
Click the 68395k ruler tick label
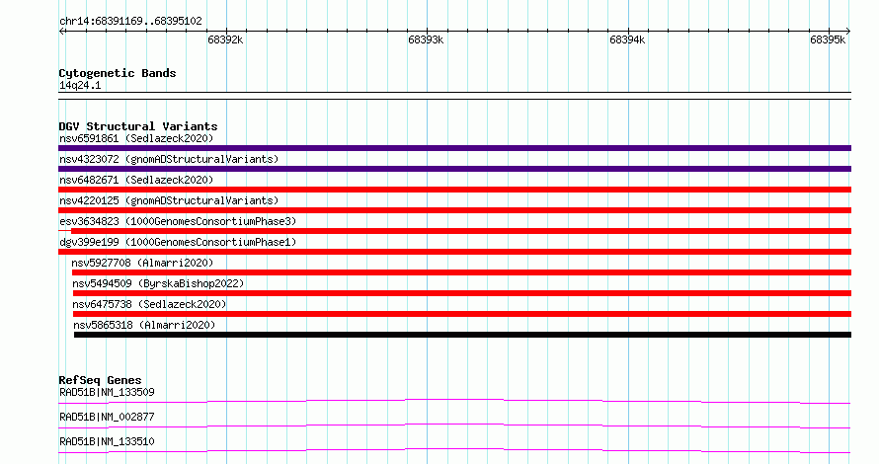click(x=828, y=39)
